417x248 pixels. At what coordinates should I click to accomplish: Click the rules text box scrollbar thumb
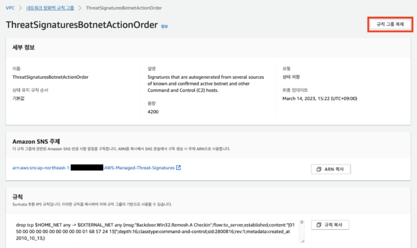pyautogui.click(x=302, y=222)
